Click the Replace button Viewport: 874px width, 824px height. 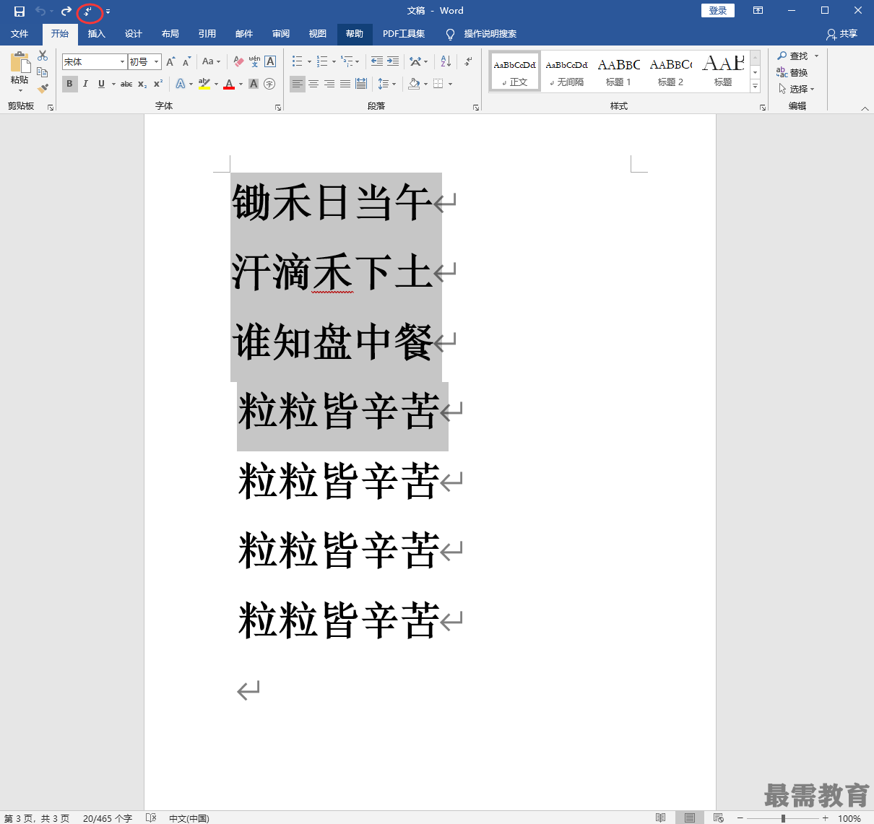[x=792, y=72]
